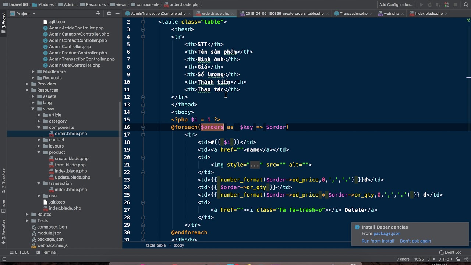Click the 16:25 caret position indicator
The image size is (471, 265).
click(419, 259)
